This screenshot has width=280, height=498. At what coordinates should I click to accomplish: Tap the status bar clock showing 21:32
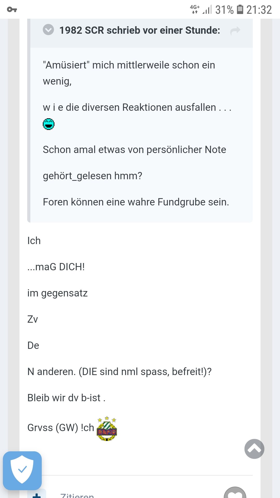[x=259, y=10]
